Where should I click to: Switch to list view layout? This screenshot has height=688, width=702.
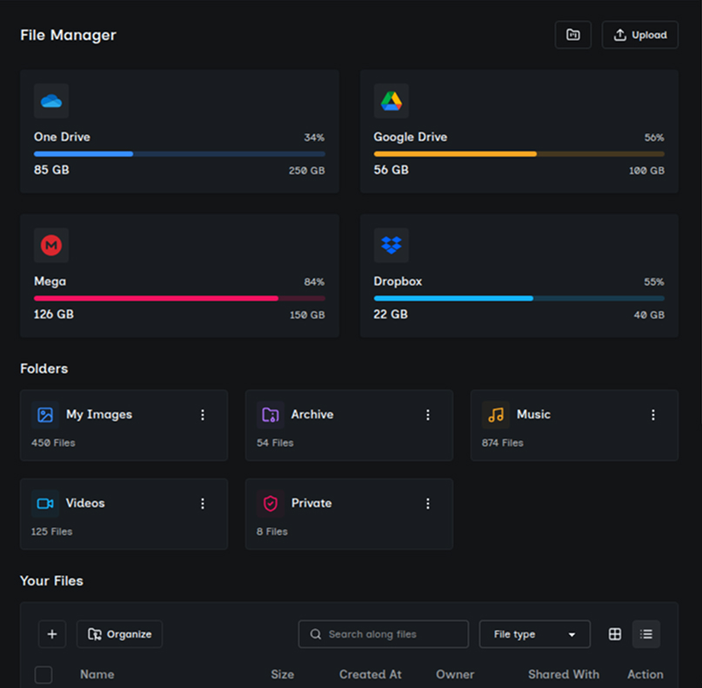(646, 634)
